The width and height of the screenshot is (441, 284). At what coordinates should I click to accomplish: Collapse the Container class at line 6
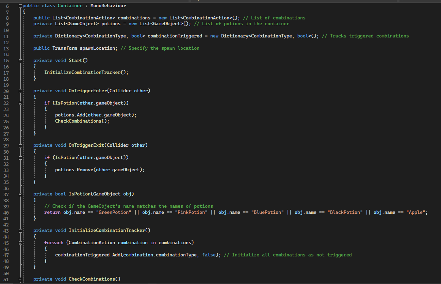[x=20, y=6]
